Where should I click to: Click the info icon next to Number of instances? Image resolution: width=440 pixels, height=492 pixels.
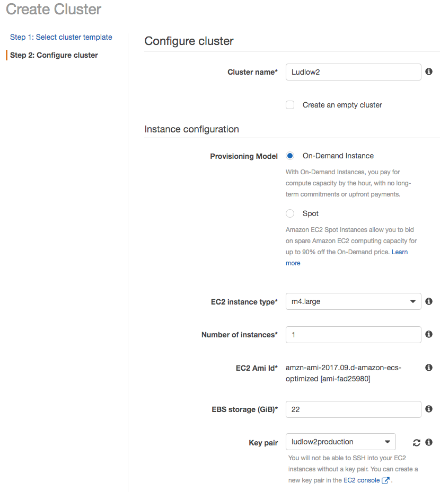click(x=428, y=334)
